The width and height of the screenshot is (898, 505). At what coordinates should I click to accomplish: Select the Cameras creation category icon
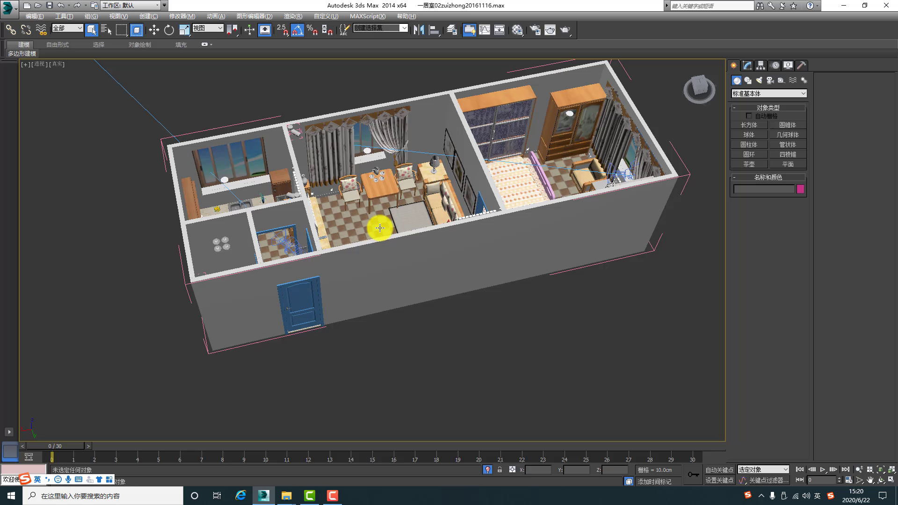click(770, 80)
